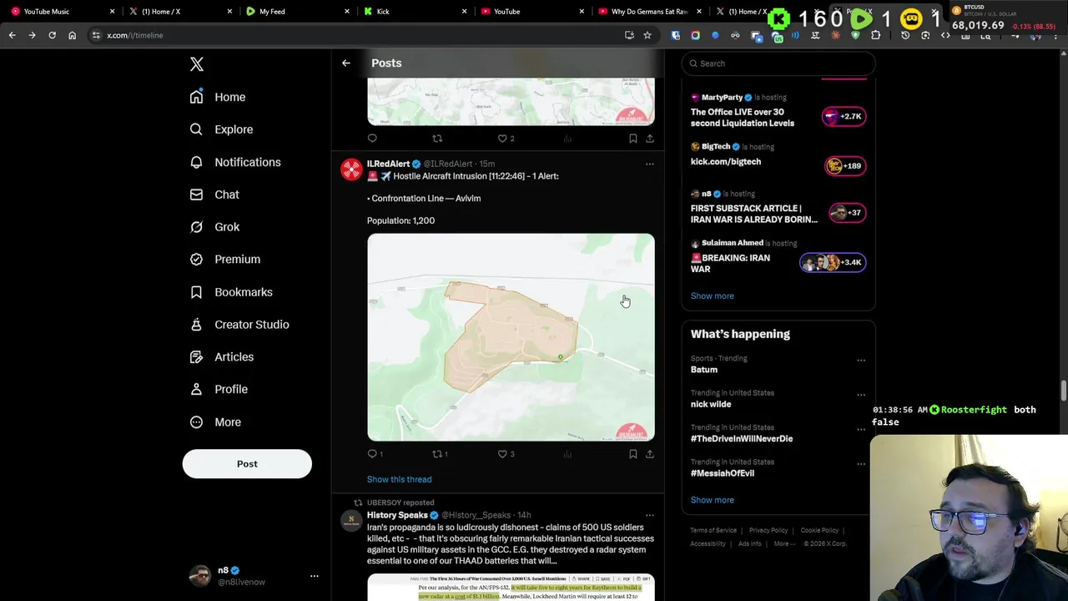Expand More footer dropdown
The image size is (1068, 601).
tap(783, 544)
